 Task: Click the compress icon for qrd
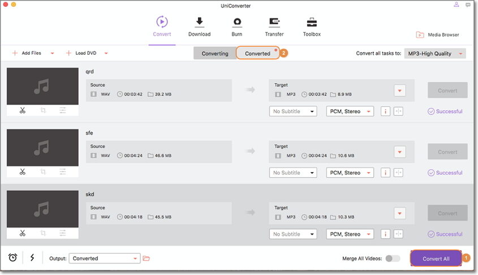pos(398,111)
